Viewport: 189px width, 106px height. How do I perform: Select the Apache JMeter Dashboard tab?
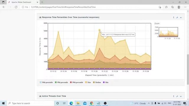[21, 2]
